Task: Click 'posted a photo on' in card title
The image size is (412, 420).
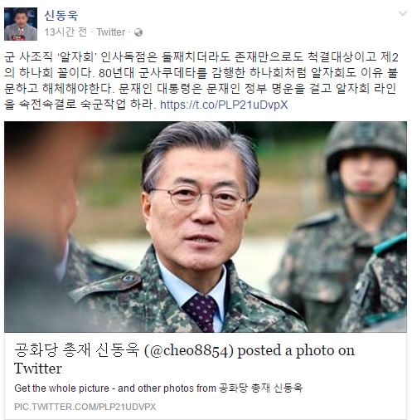Action: (296, 350)
